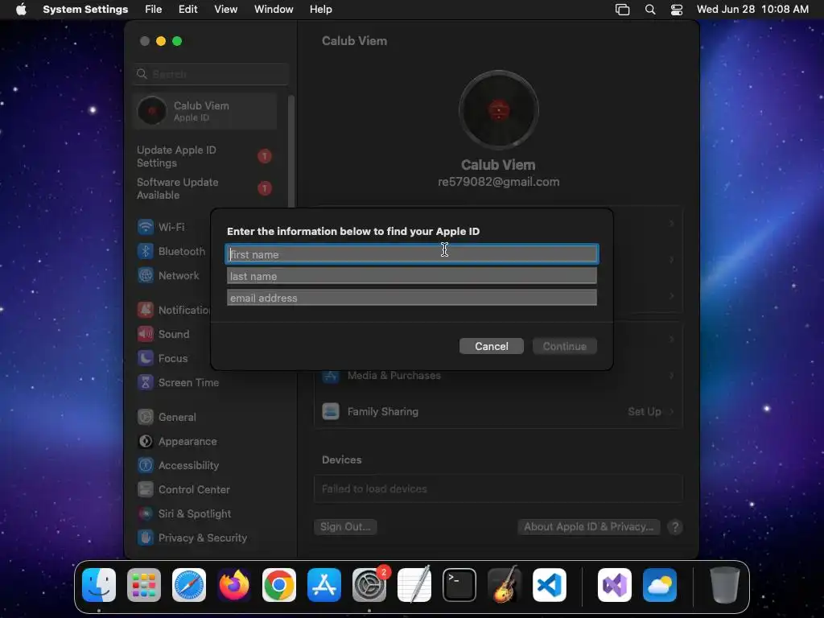Viewport: 824px width, 618px height.
Task: Click the Accessibility sidebar icon
Action: [x=146, y=466]
